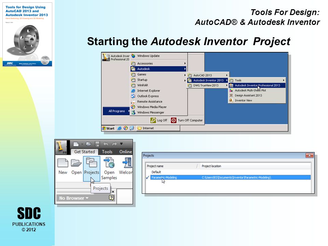This screenshot has width=328, height=246.
Task: Expand the Accessories program folder
Action: (x=159, y=64)
